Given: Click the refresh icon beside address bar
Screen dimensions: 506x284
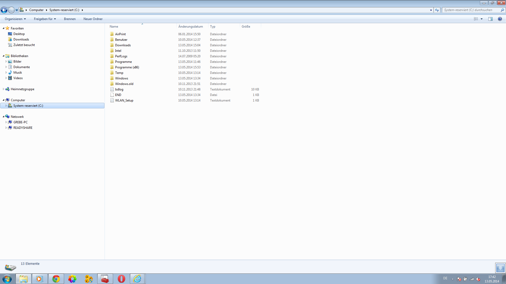Looking at the screenshot, I should [437, 10].
